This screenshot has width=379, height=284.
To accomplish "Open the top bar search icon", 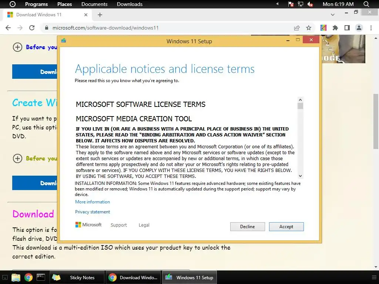I will pyautogui.click(x=366, y=4).
